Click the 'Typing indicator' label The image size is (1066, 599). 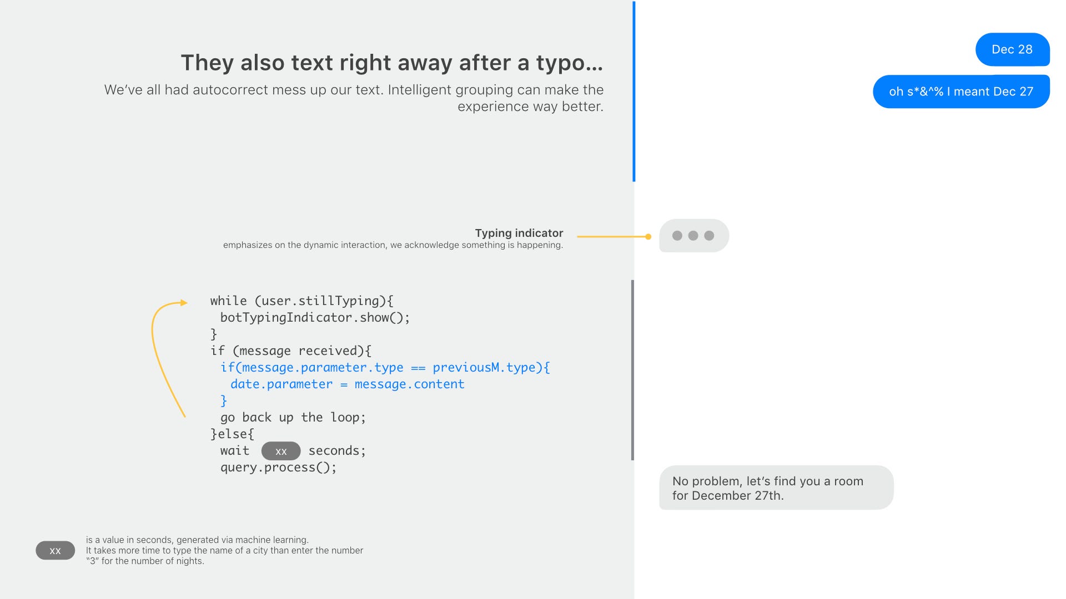519,233
